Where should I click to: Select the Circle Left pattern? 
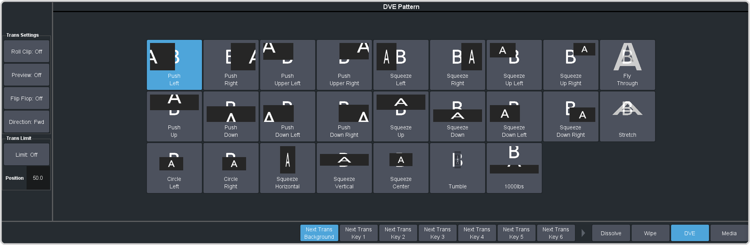coord(174,168)
